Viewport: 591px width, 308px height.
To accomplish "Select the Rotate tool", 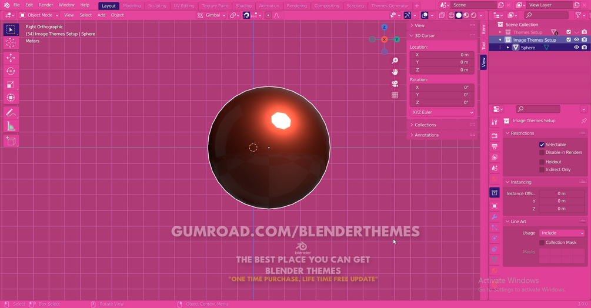I will [11, 71].
